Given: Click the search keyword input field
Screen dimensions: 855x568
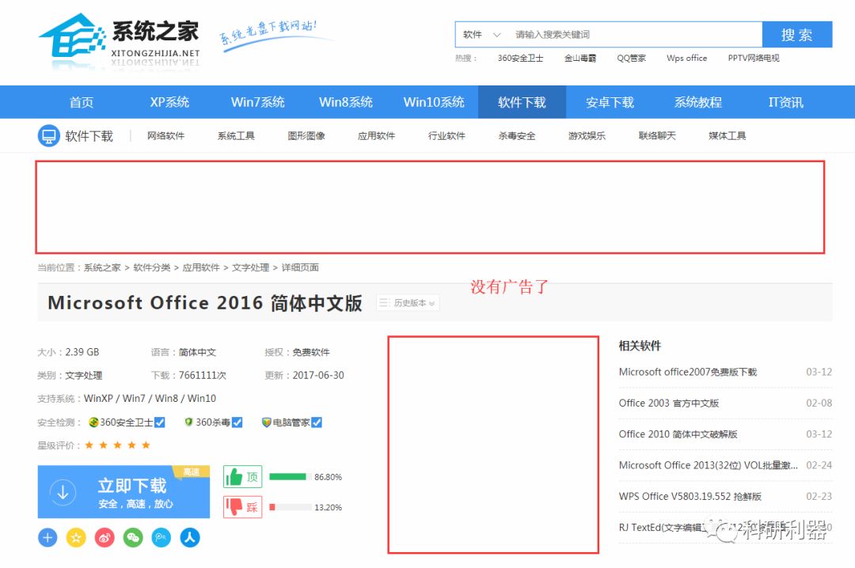Looking at the screenshot, I should [x=635, y=35].
